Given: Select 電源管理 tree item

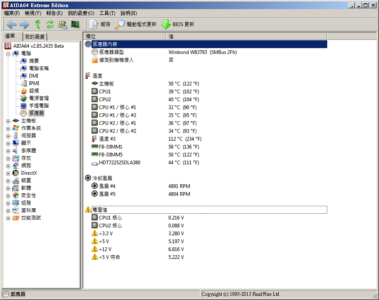Looking at the screenshot, I should 39,98.
